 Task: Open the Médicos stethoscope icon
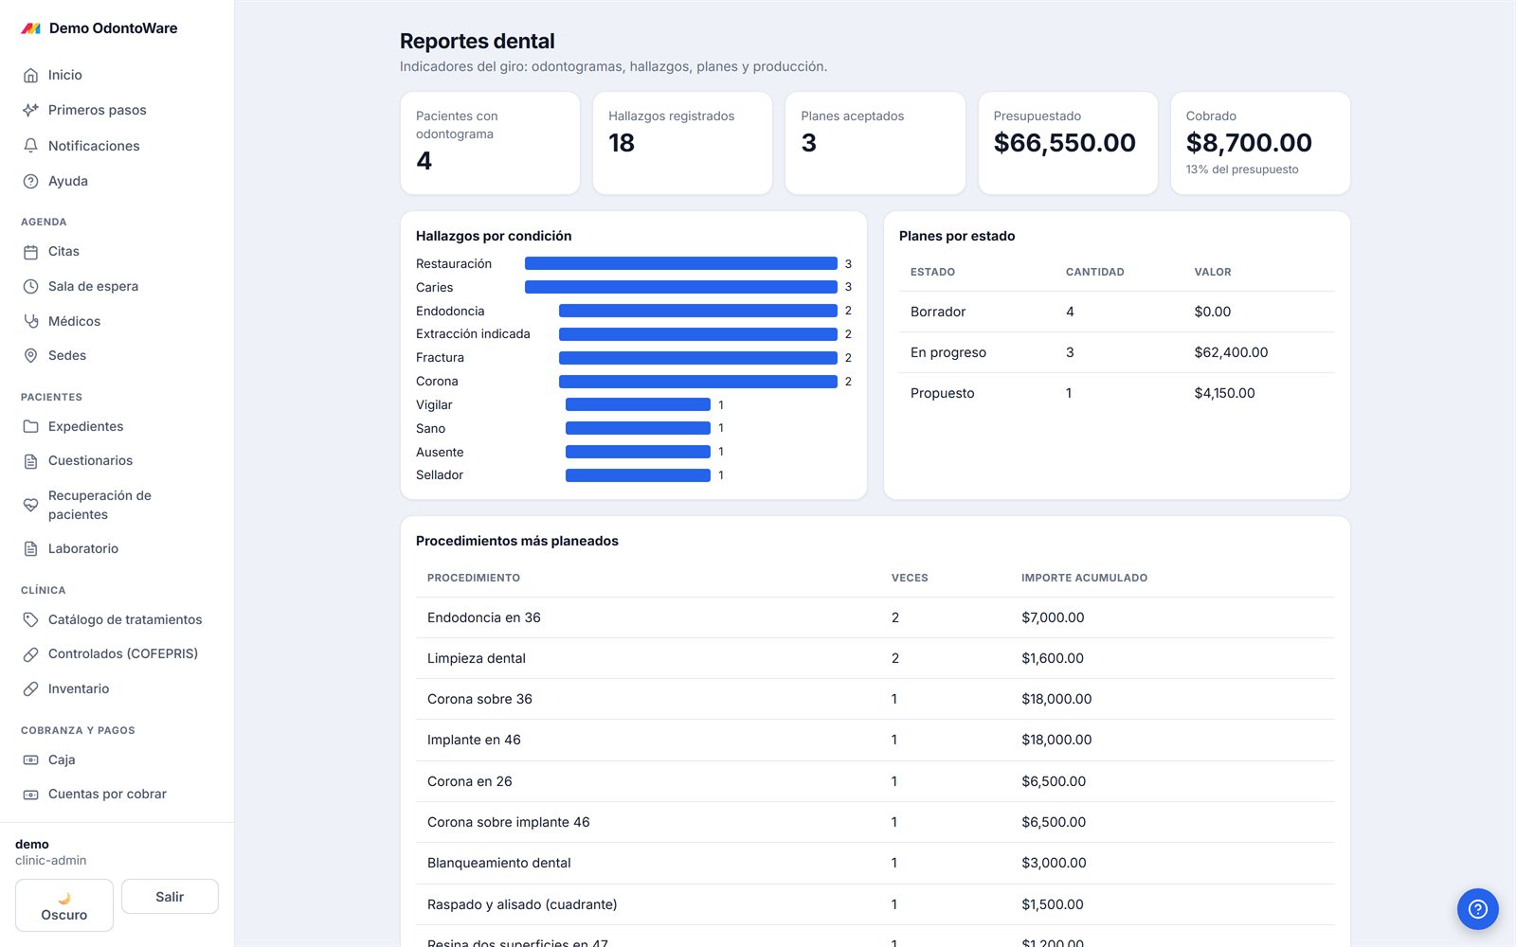click(30, 321)
